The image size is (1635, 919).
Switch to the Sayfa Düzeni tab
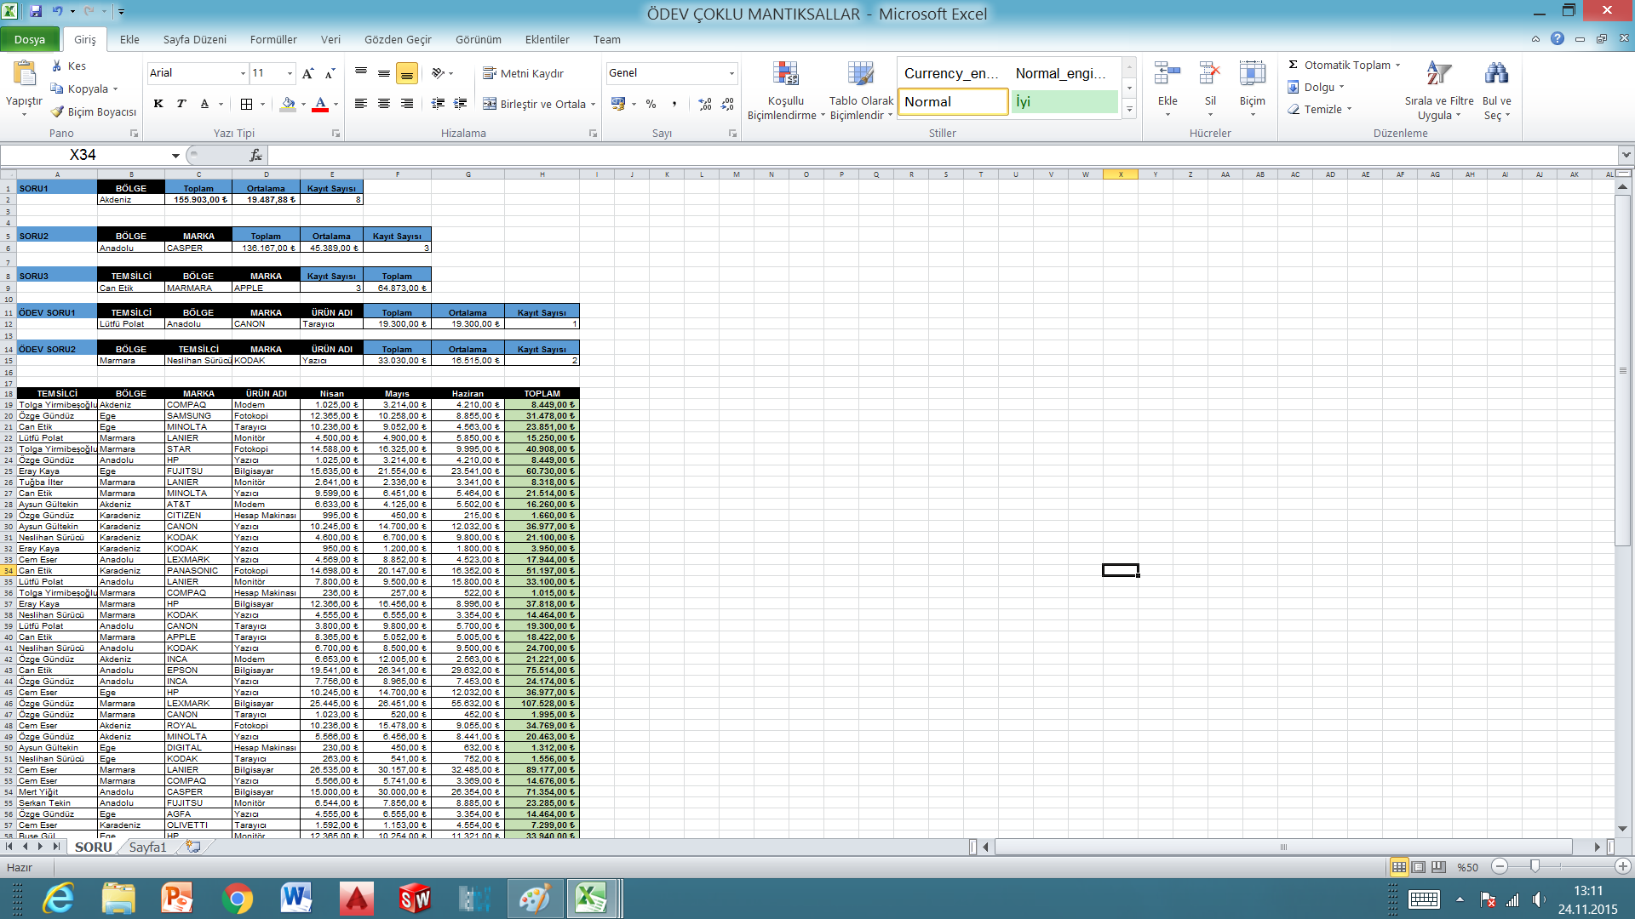[x=195, y=39]
